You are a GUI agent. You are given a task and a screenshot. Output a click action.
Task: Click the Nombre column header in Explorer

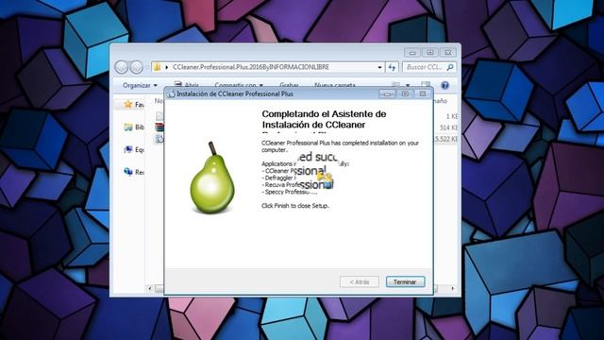[x=159, y=101]
